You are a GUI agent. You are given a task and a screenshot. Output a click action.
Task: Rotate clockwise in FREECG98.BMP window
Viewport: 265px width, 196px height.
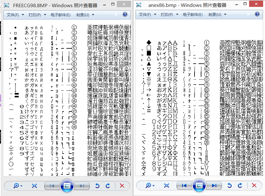(108, 186)
